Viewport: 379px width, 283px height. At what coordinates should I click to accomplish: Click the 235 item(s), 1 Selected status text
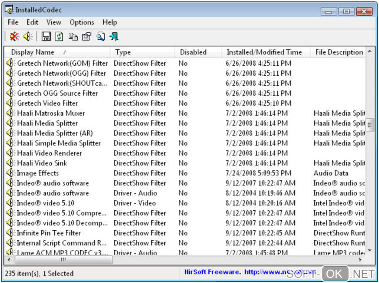coord(39,273)
